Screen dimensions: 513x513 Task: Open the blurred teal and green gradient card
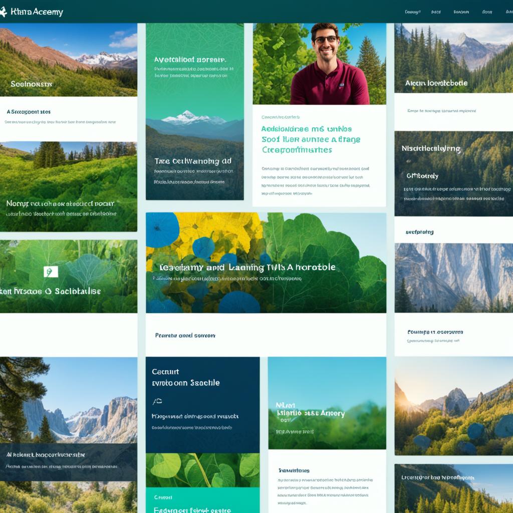click(x=327, y=403)
